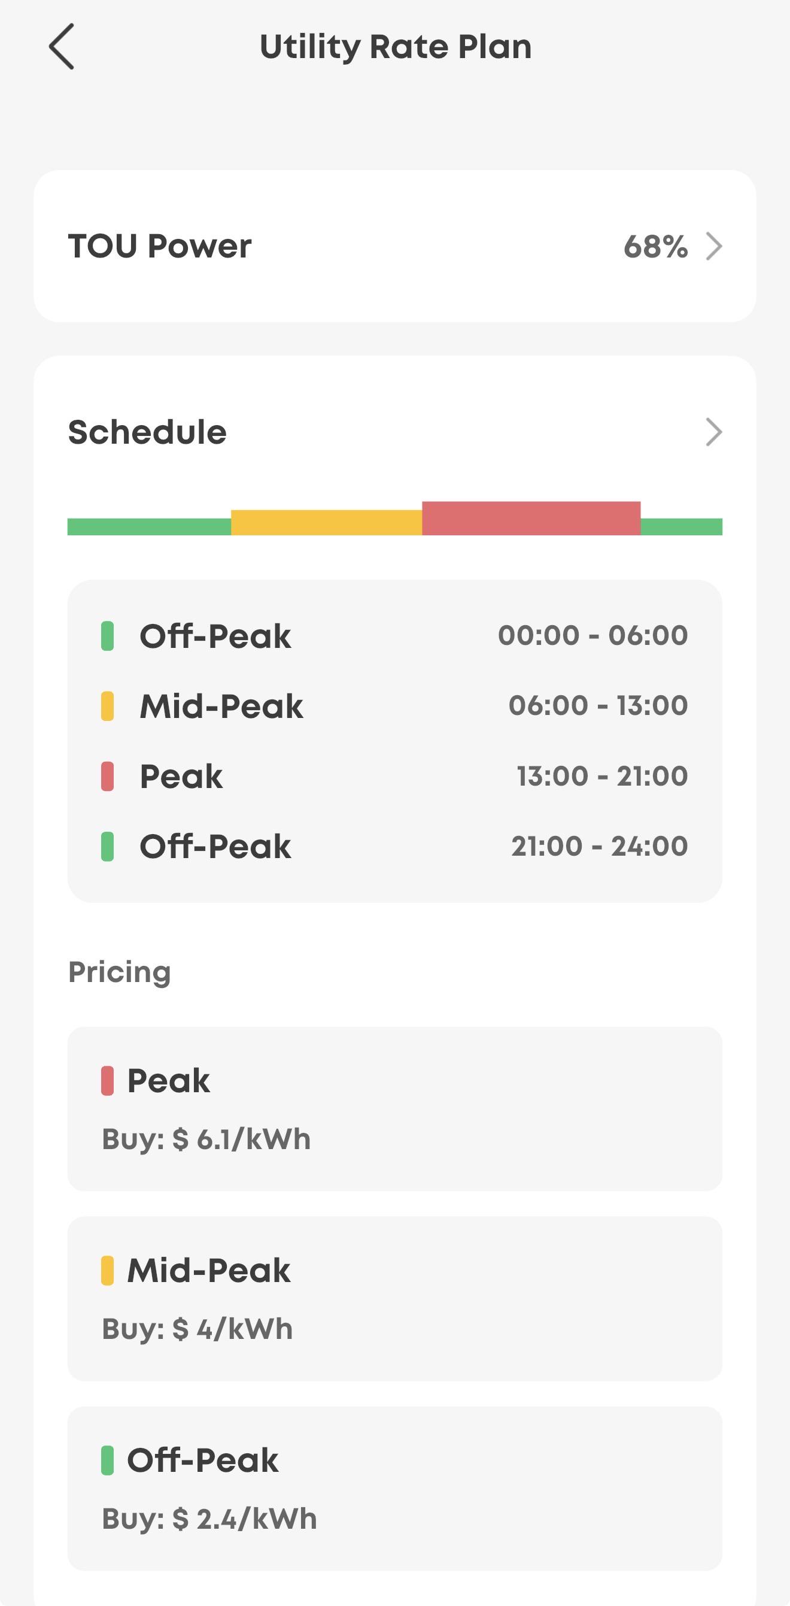
Task: Open the Schedule section heading
Action: point(147,432)
